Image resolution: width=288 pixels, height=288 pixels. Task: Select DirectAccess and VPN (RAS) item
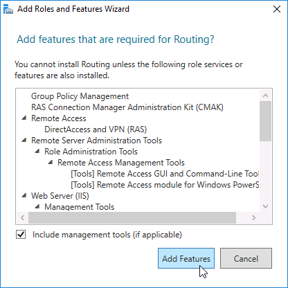click(96, 129)
